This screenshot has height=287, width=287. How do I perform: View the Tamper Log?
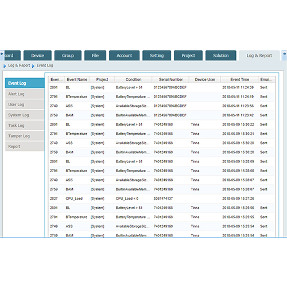point(25,136)
